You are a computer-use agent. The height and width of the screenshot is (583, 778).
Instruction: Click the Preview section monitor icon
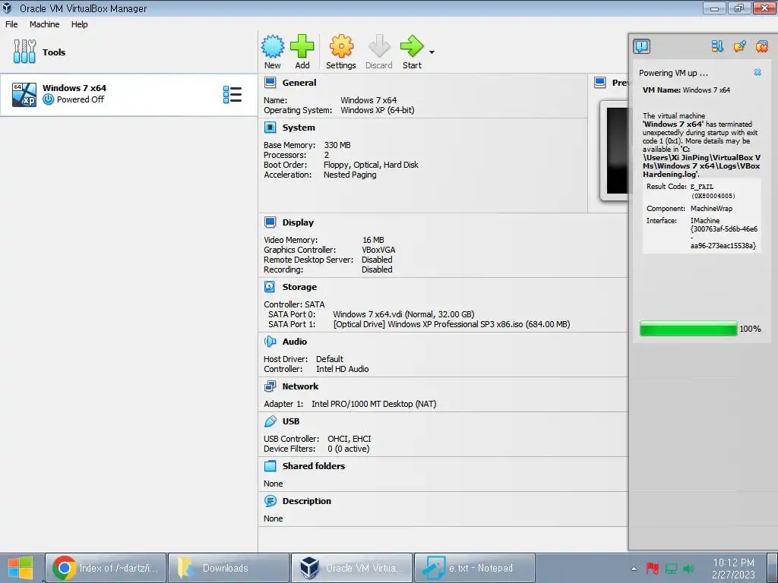(x=600, y=83)
